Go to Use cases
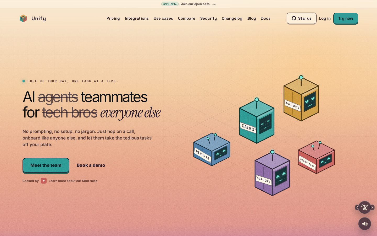This screenshot has width=377, height=236. [x=163, y=18]
